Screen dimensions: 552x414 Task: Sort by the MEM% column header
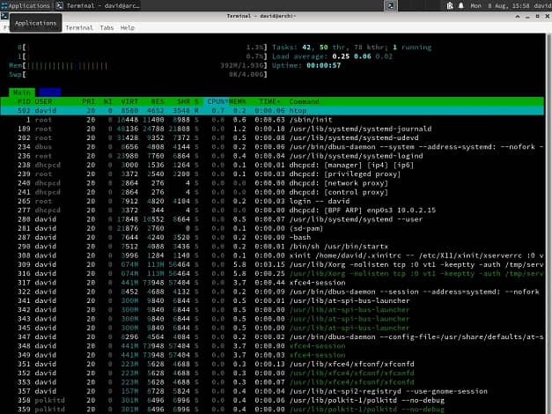click(x=238, y=101)
